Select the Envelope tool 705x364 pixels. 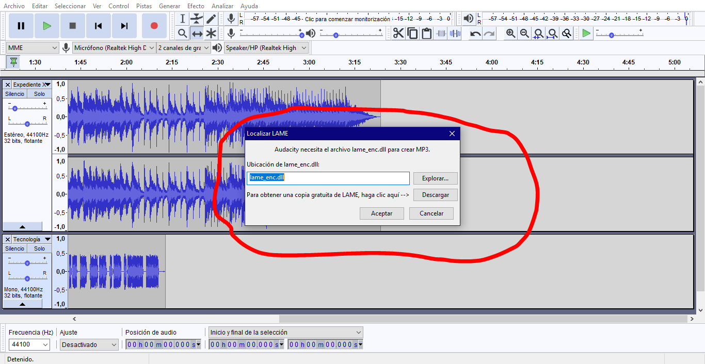pyautogui.click(x=197, y=19)
